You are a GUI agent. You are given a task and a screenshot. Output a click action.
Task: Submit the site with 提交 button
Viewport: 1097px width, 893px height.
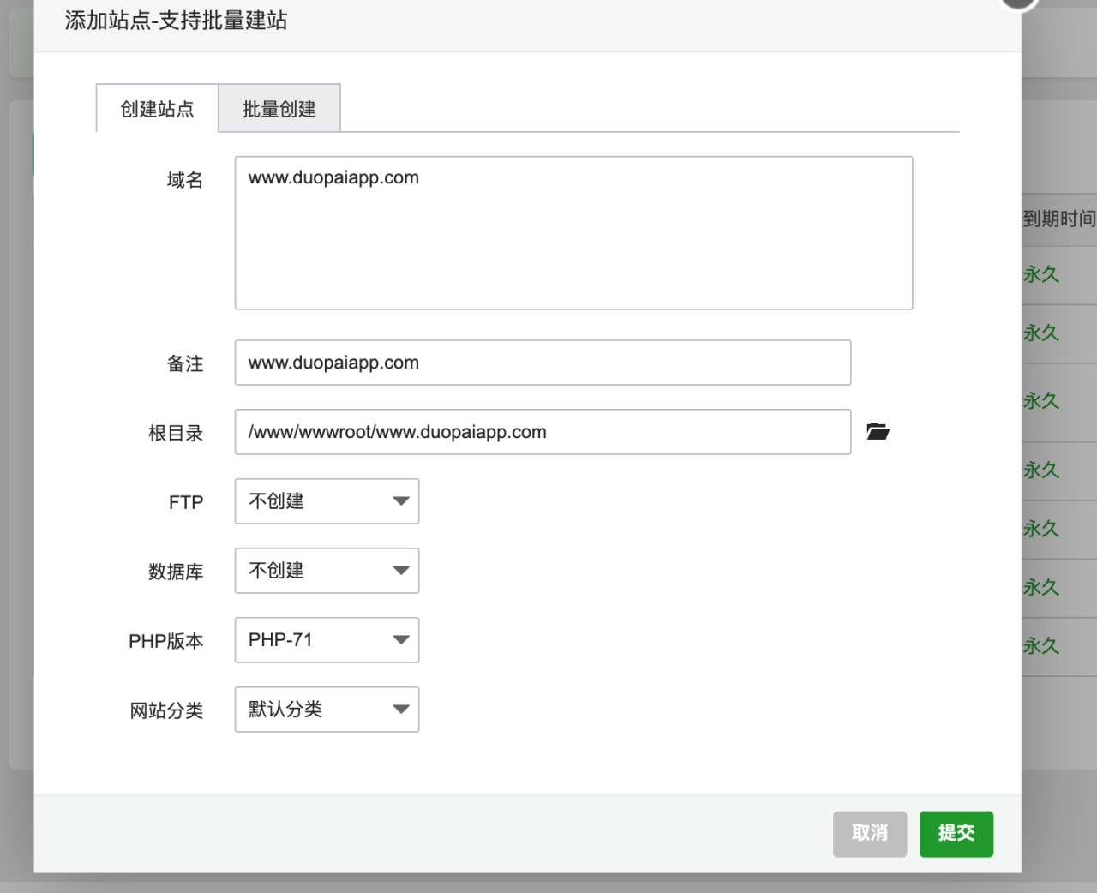(956, 834)
